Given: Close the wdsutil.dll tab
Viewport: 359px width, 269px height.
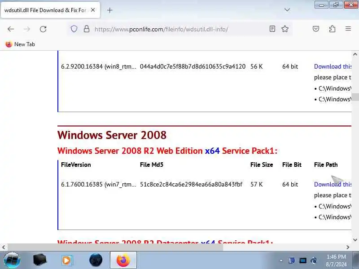Looking at the screenshot, I should (x=93, y=10).
